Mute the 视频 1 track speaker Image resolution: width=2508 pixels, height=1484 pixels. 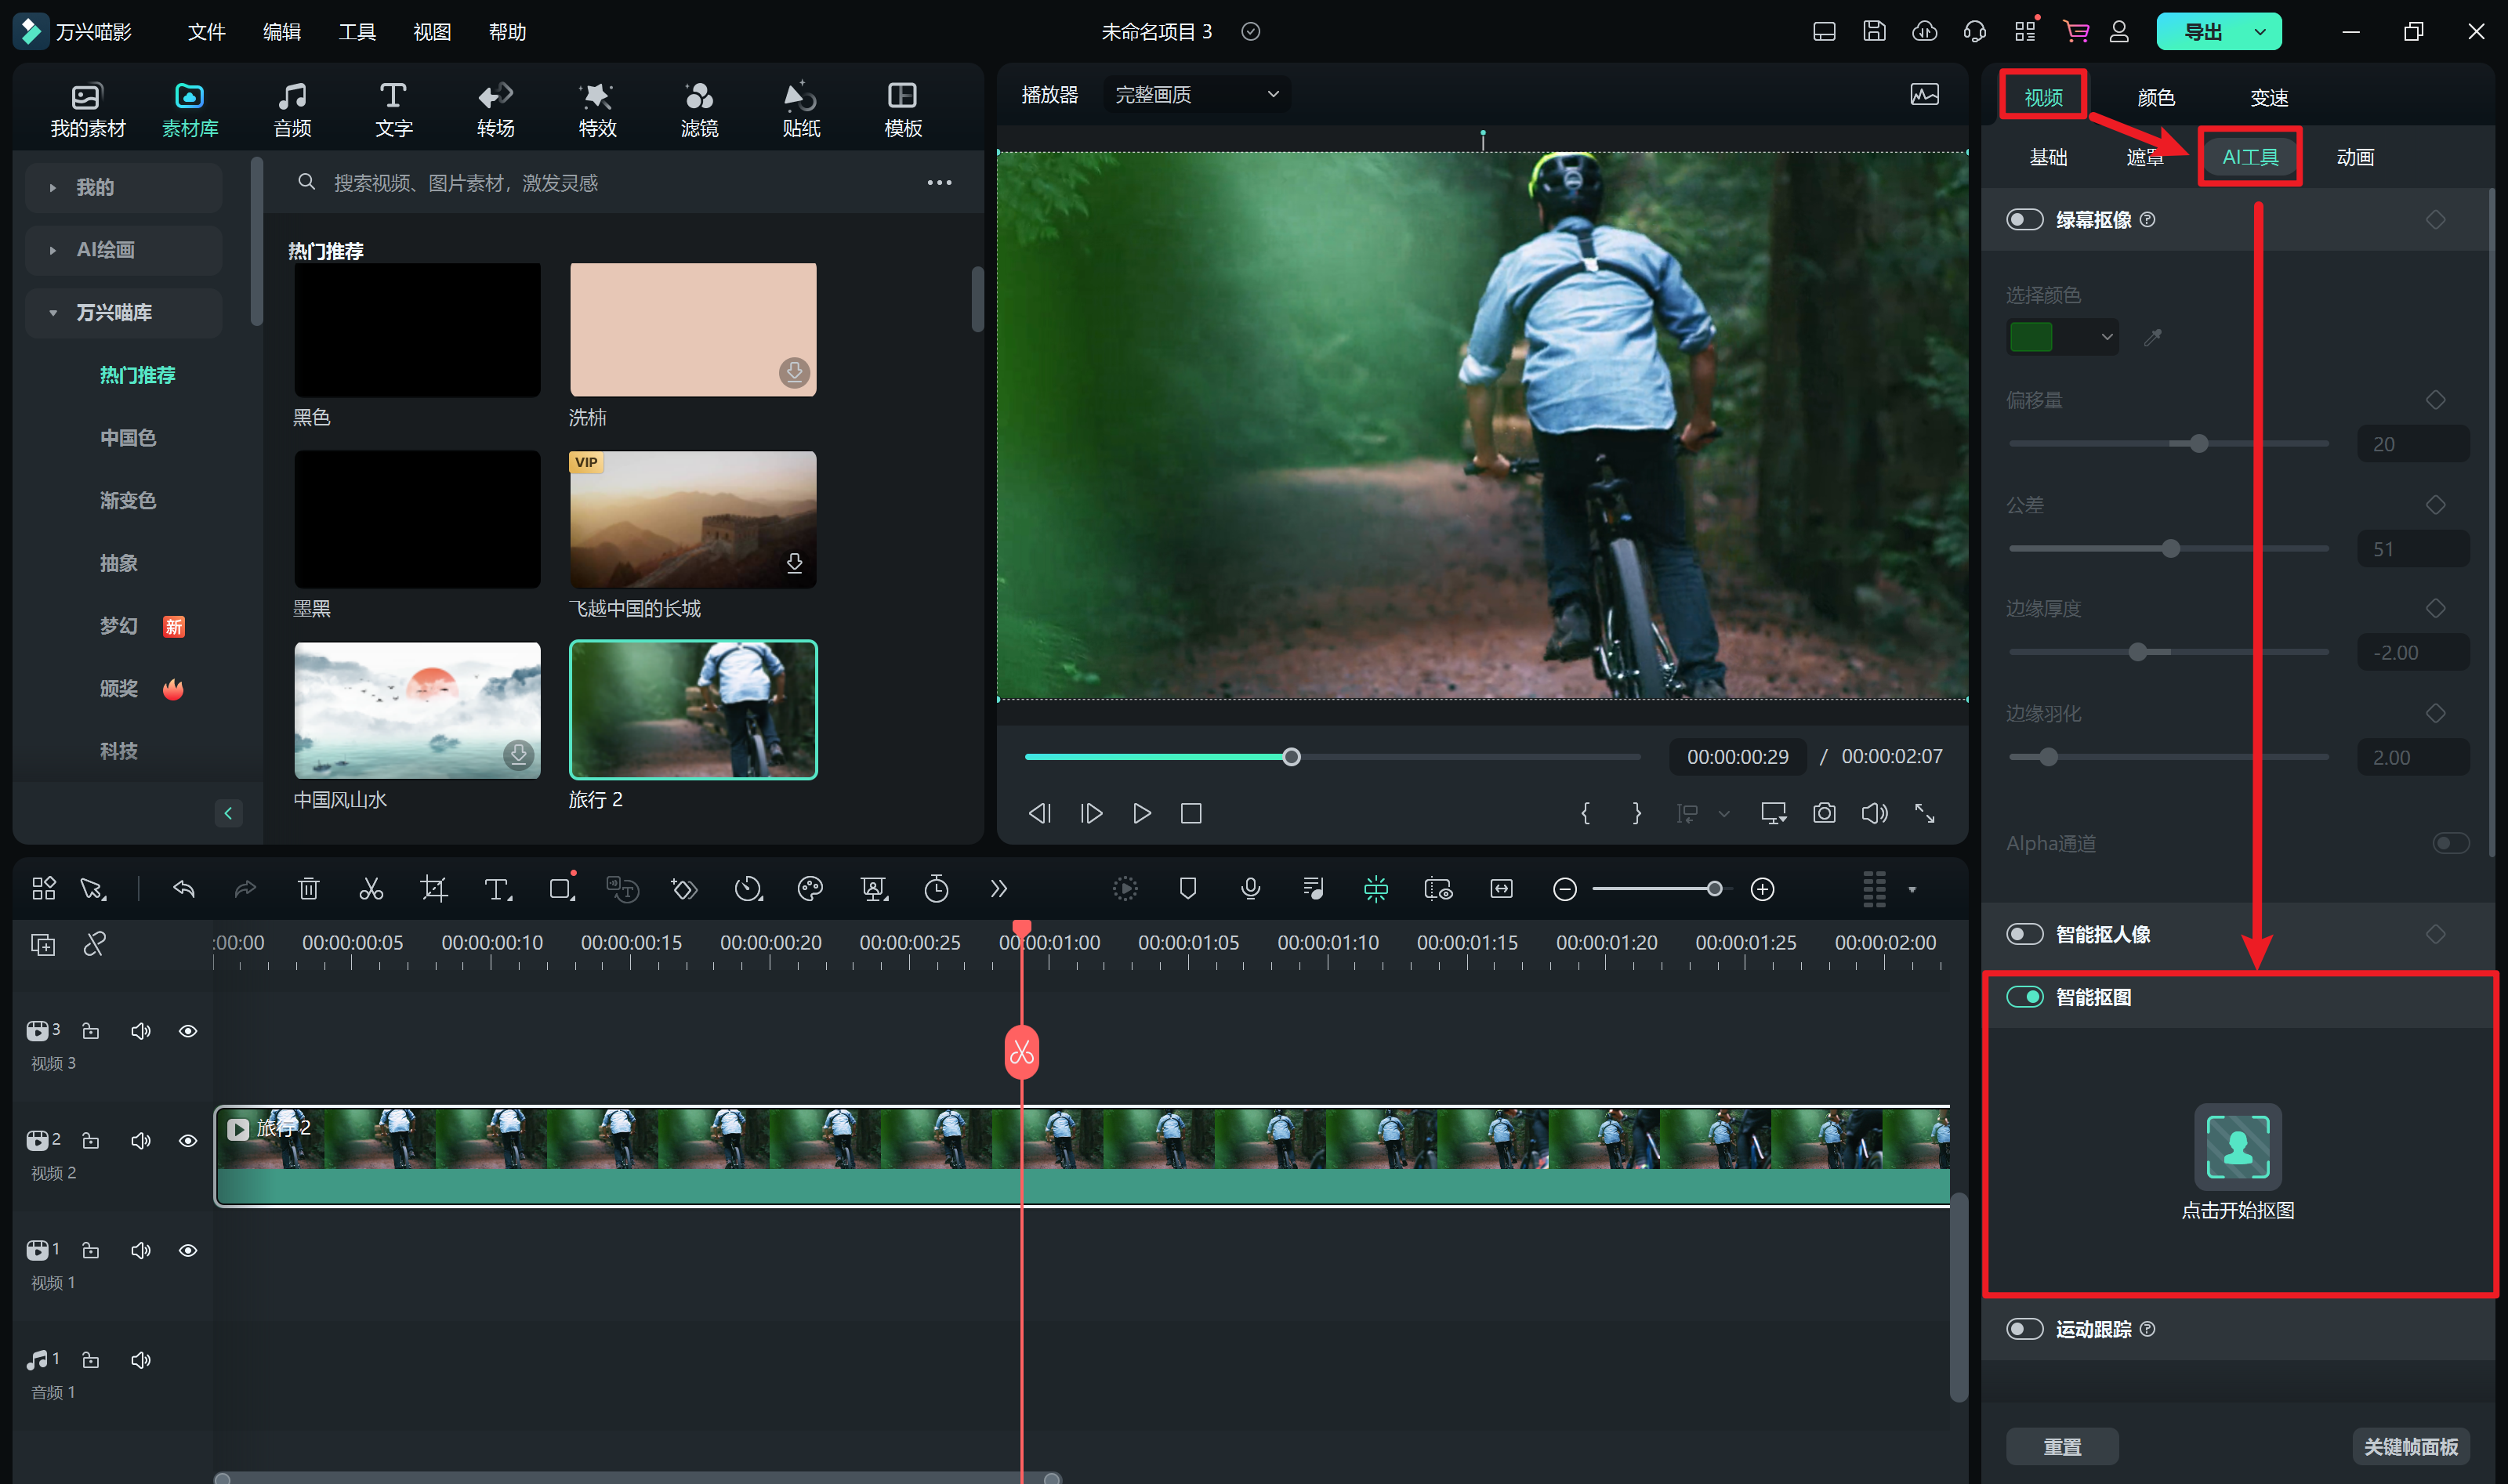[x=141, y=1250]
